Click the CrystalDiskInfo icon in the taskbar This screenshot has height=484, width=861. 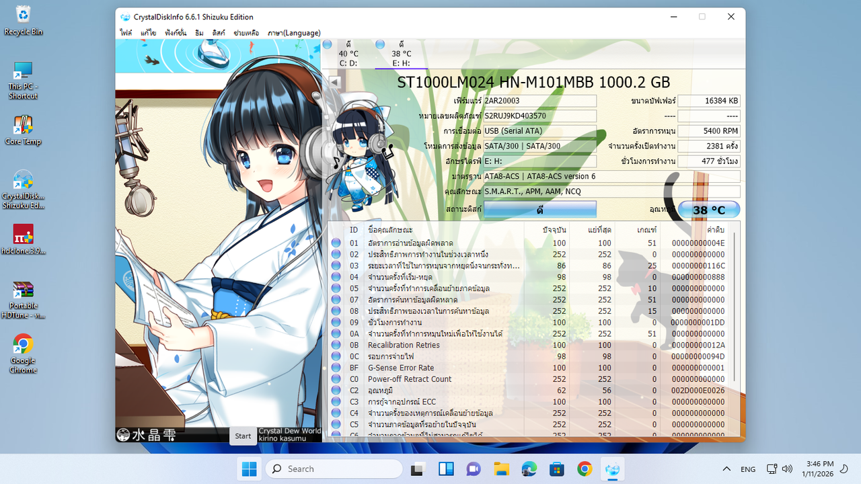click(x=611, y=469)
